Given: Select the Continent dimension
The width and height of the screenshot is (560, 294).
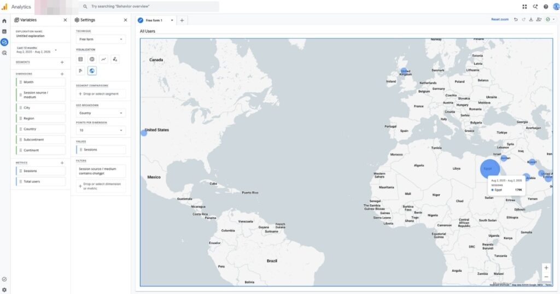Looking at the screenshot, I should (40, 150).
